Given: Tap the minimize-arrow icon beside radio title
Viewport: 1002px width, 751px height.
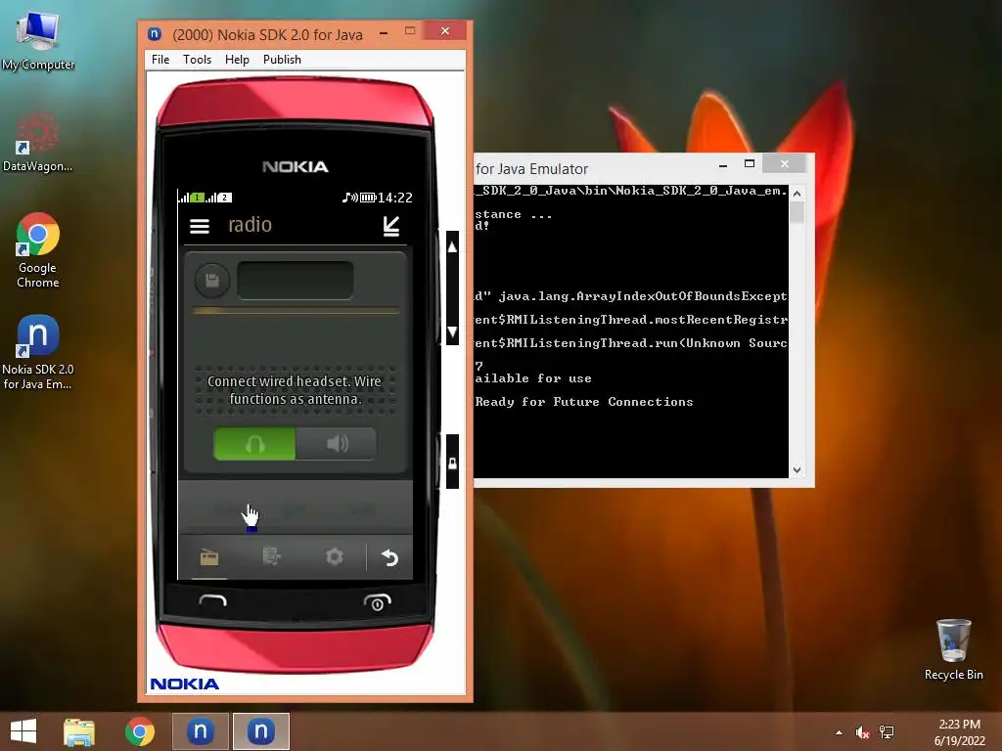Looking at the screenshot, I should [391, 226].
